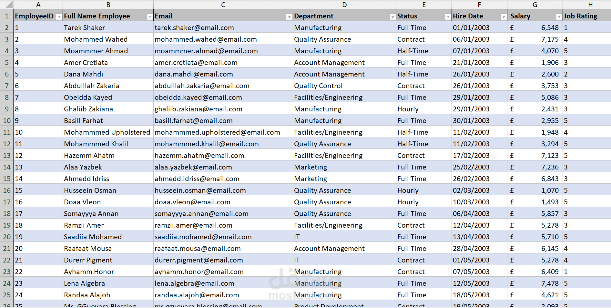Screen dimensions: 611x308
Task: Select column E header
Action: [x=424, y=5]
